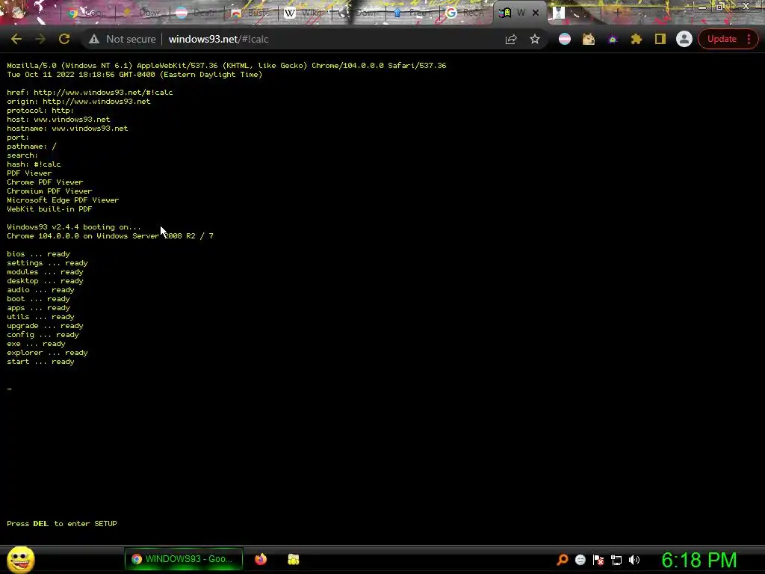Click the white round face tray icon

[580, 560]
